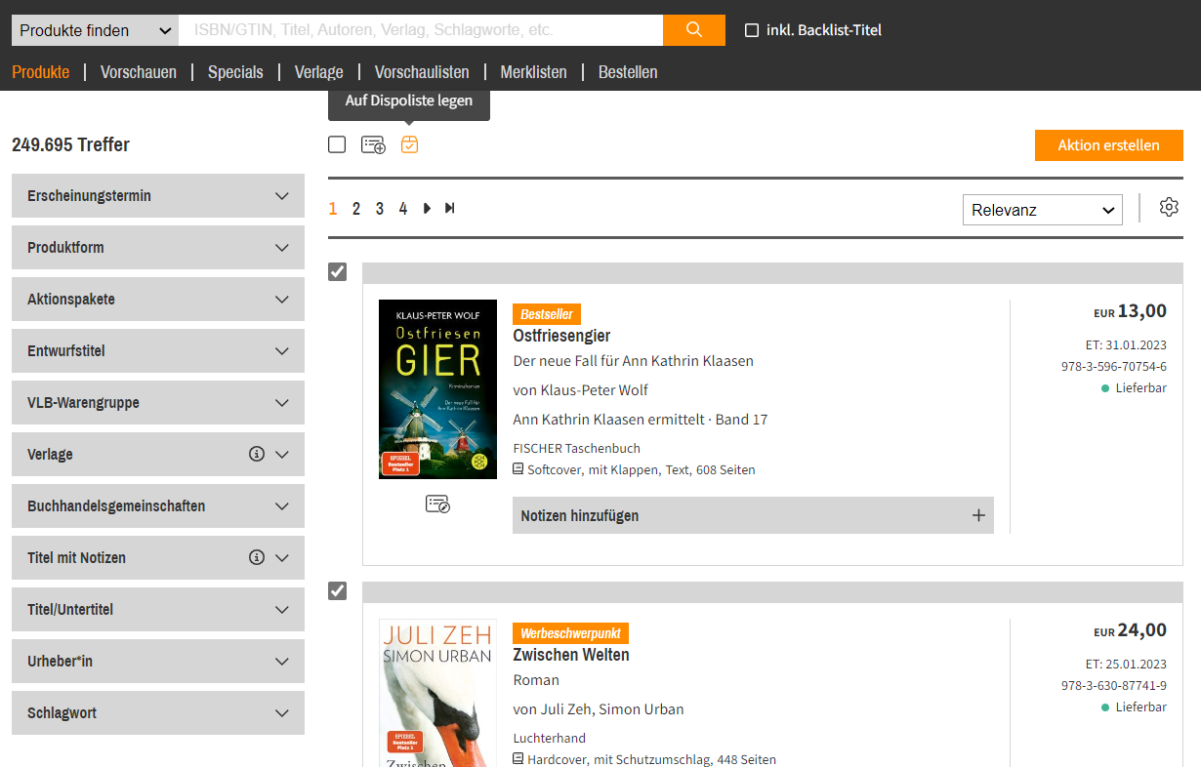Click the add-to-Merkliste icon in toolbar
1201x767 pixels.
tap(373, 145)
